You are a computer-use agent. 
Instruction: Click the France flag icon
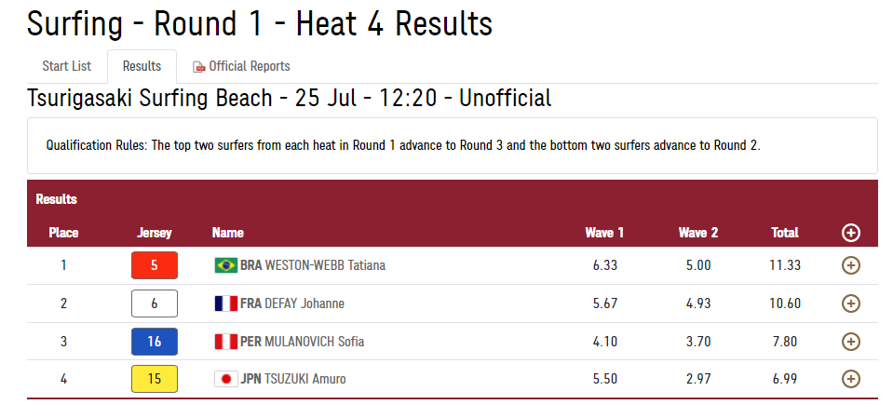[225, 303]
